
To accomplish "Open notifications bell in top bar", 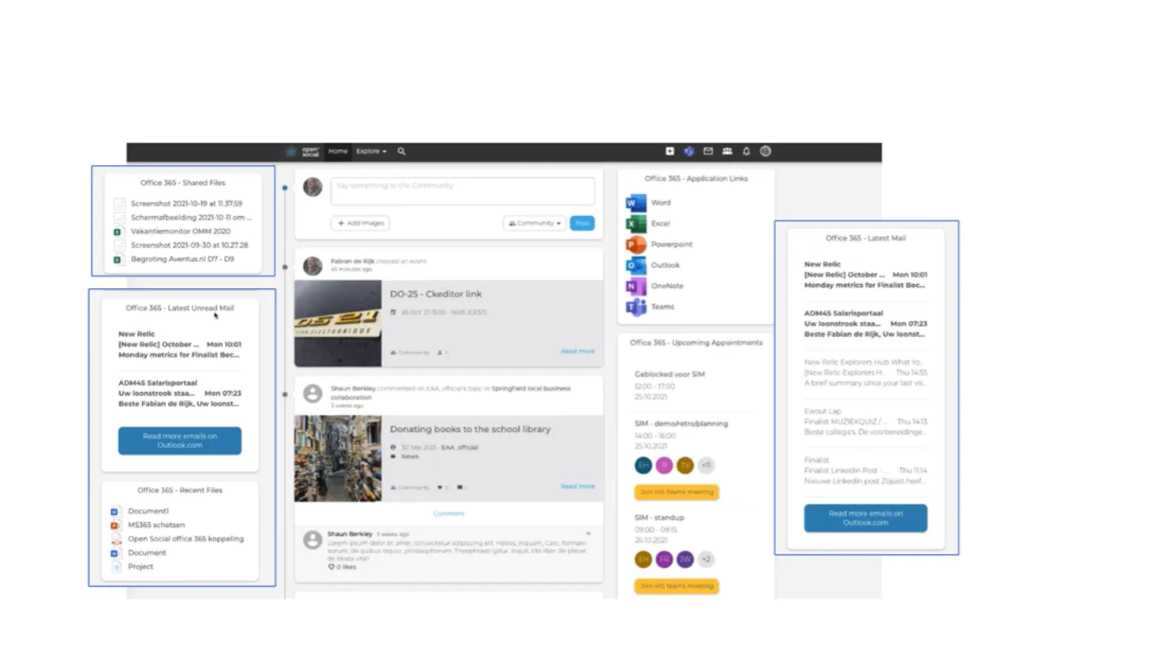I will [746, 151].
